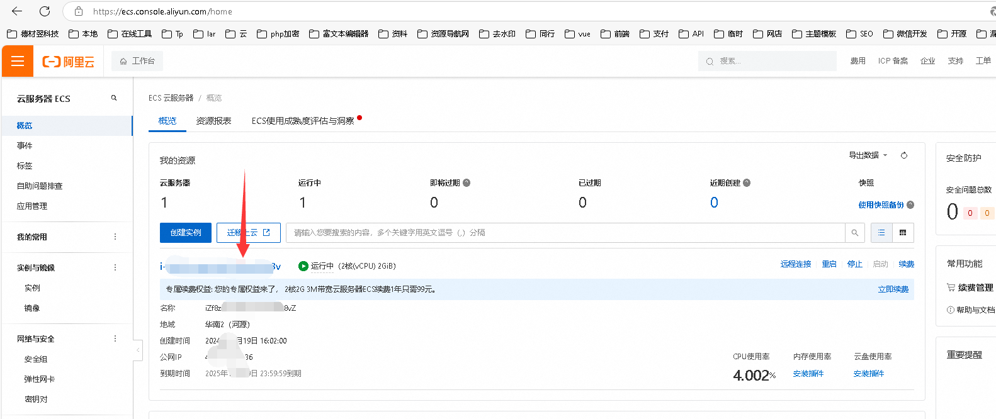Open the 主题模板 bookmark folder
Screen dimensions: 996x419
click(x=814, y=34)
